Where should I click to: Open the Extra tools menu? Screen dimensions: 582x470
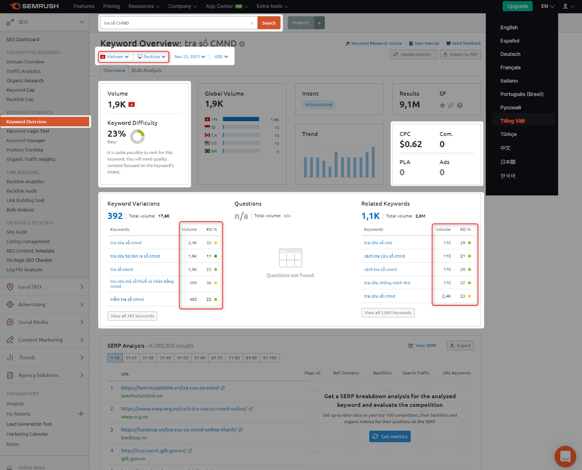coord(272,6)
